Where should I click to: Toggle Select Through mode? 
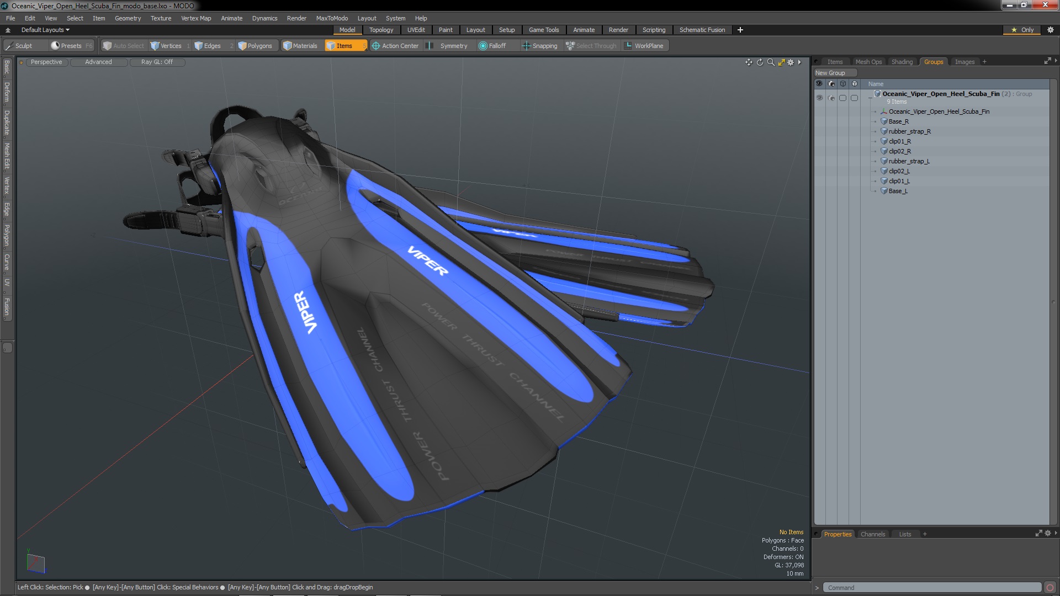click(591, 46)
